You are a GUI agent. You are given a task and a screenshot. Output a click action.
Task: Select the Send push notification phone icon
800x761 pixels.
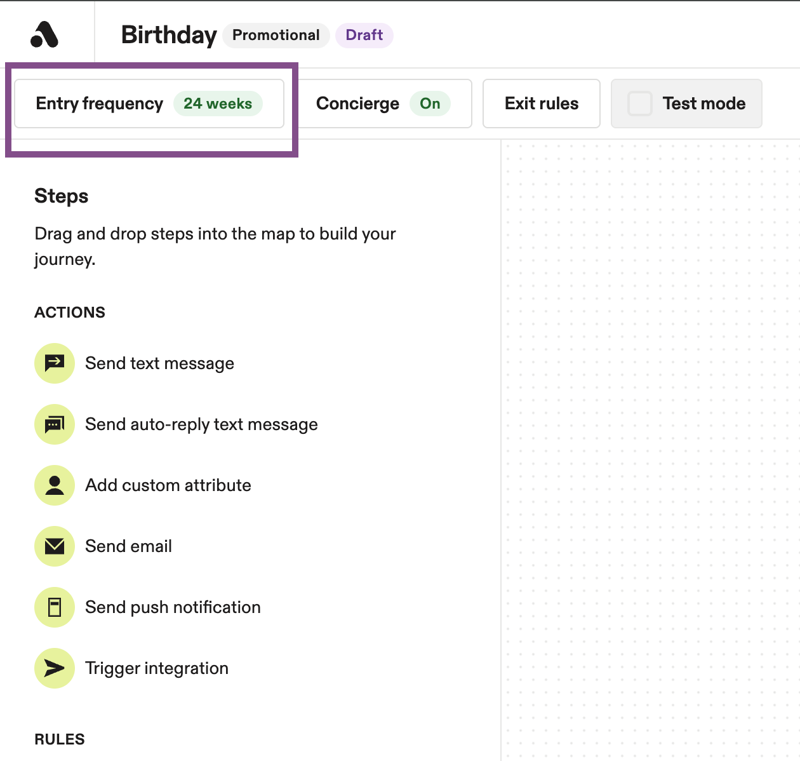[55, 607]
